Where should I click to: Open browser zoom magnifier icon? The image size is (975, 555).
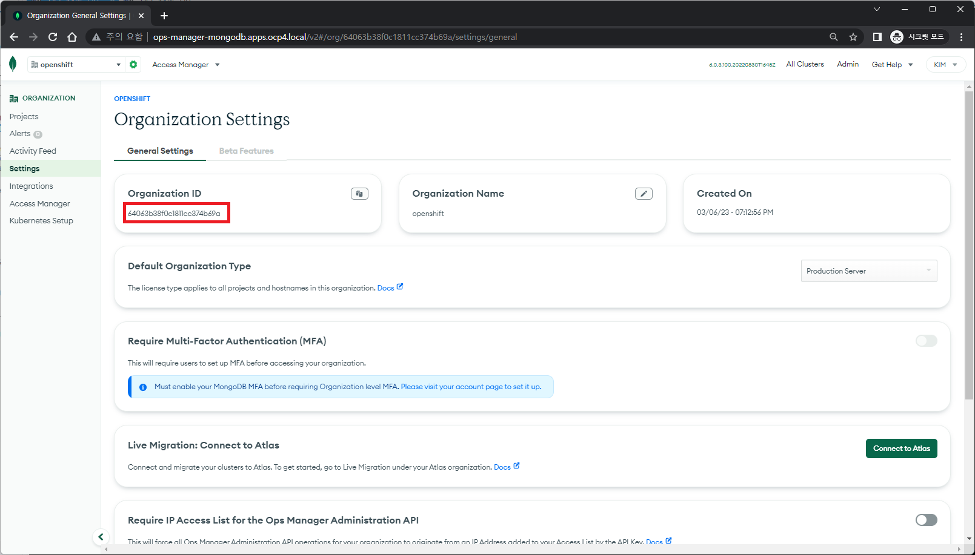(x=834, y=37)
